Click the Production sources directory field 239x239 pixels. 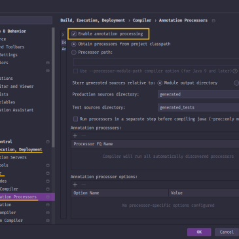click(198, 94)
